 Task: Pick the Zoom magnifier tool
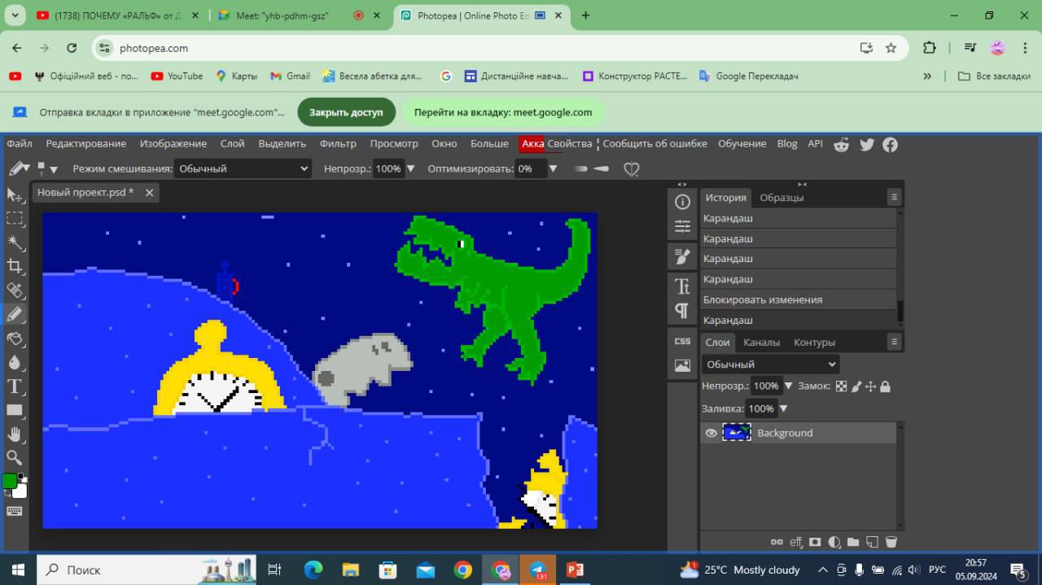(x=15, y=457)
